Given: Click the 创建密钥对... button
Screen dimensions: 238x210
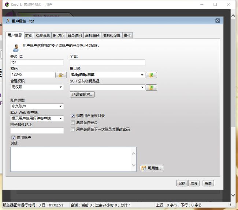Looking at the screenshot, I should pos(82,94).
